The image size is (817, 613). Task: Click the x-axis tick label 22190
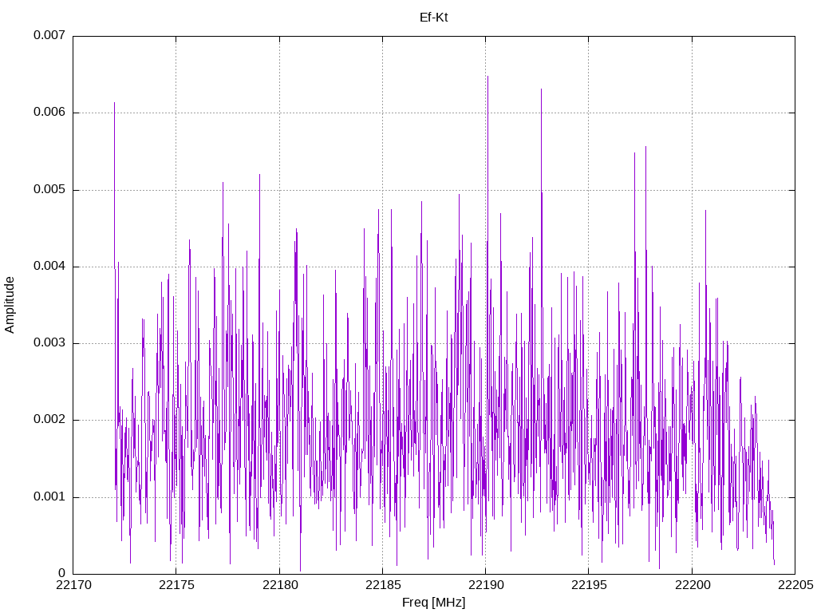point(486,585)
